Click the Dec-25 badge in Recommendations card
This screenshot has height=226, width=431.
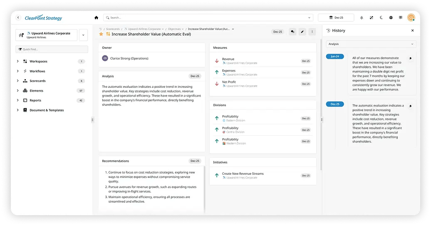[x=195, y=161]
